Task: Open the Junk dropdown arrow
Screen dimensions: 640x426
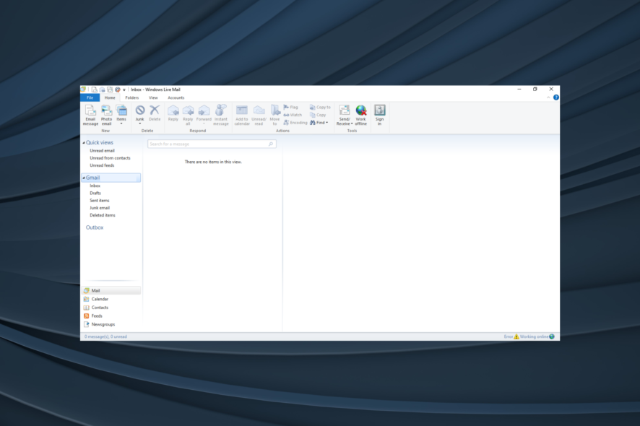Action: click(x=140, y=123)
